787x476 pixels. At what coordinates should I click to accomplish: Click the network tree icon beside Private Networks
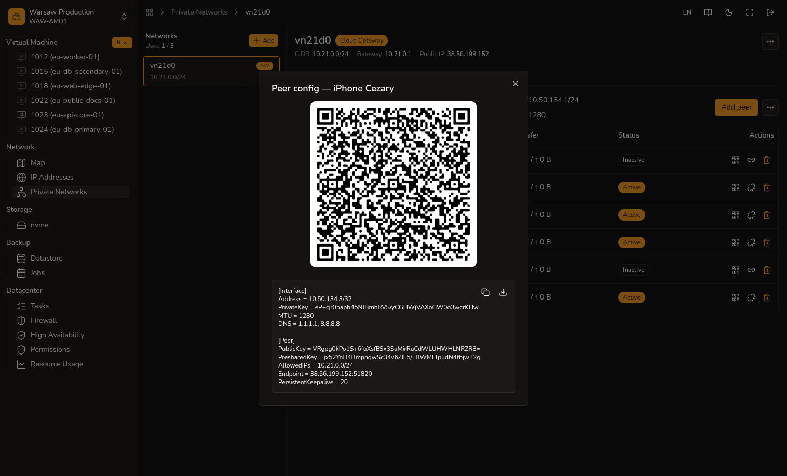click(x=21, y=192)
